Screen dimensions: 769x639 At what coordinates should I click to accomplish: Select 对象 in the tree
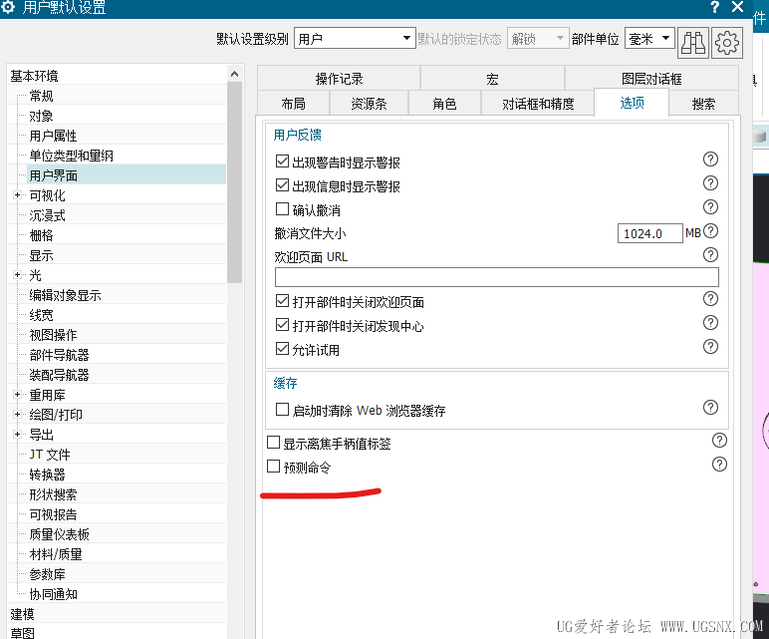[41, 116]
